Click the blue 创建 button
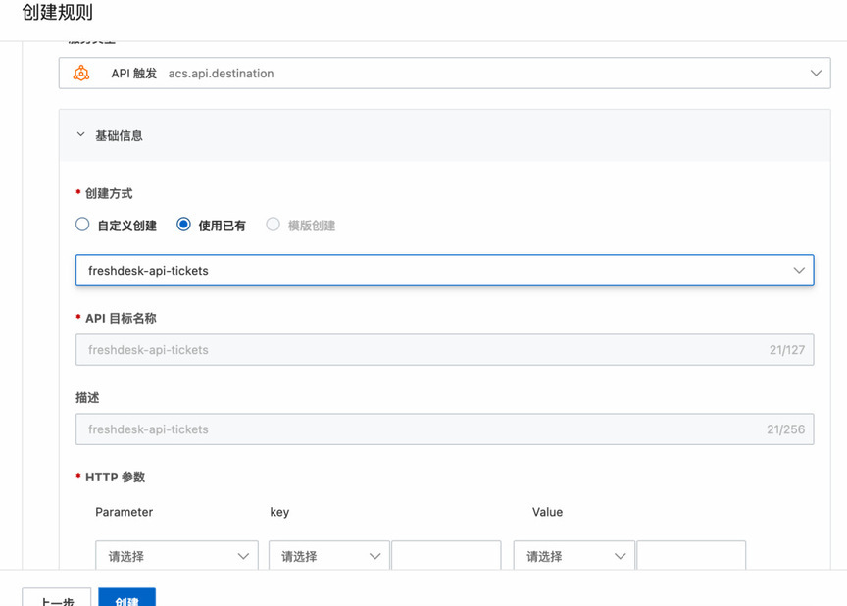Screen dimensions: 847x606 point(126,598)
